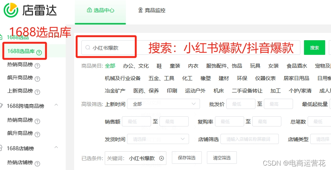The height and width of the screenshot is (170, 331).
Task: Click the 1688店铺榜 shop icon
Action: pos(1,148)
